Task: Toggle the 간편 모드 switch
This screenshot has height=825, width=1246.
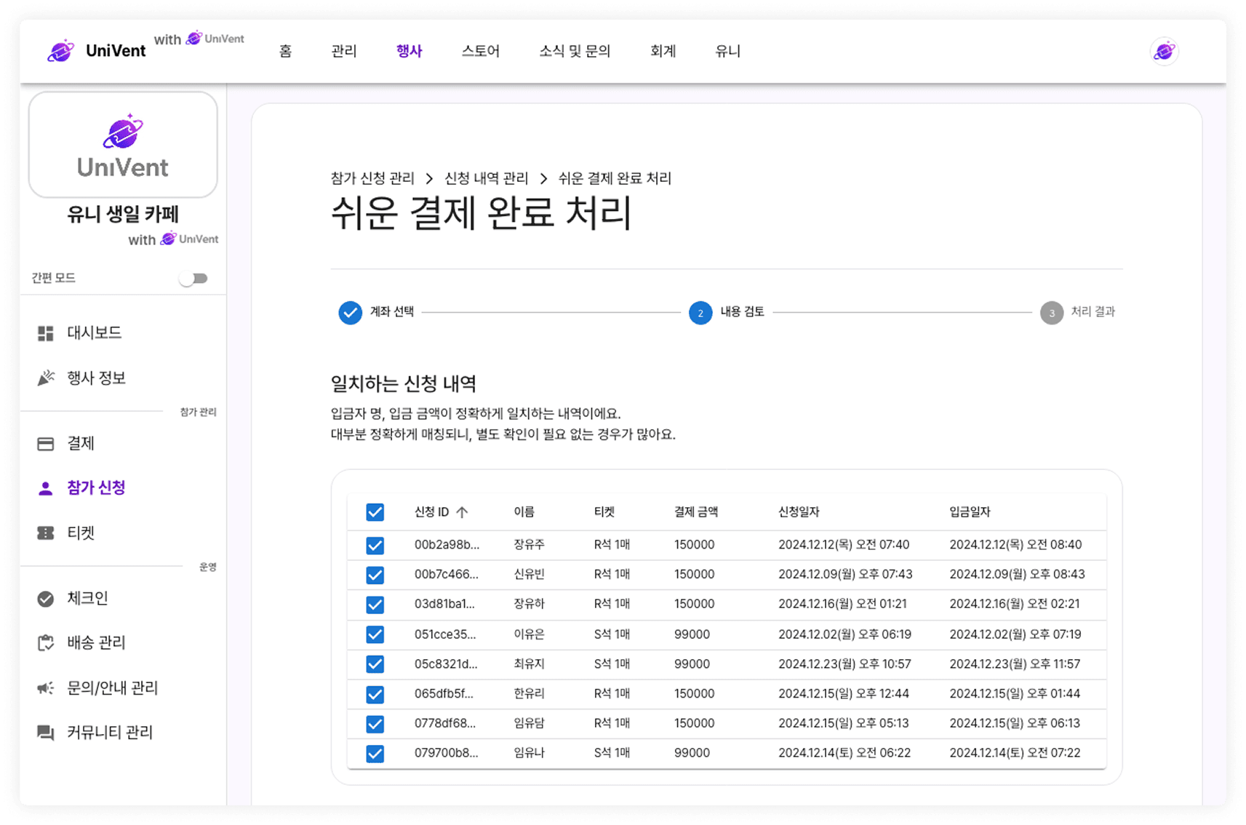Action: (194, 279)
